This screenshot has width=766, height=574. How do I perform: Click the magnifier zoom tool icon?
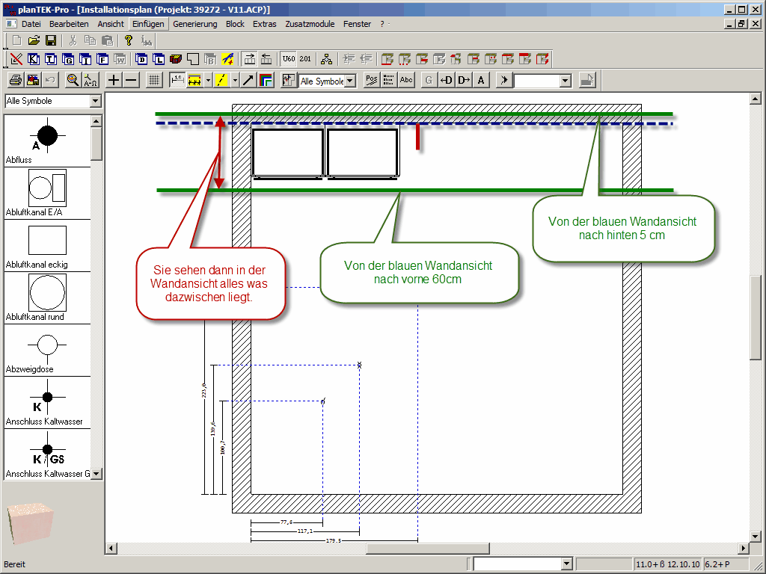[73, 80]
